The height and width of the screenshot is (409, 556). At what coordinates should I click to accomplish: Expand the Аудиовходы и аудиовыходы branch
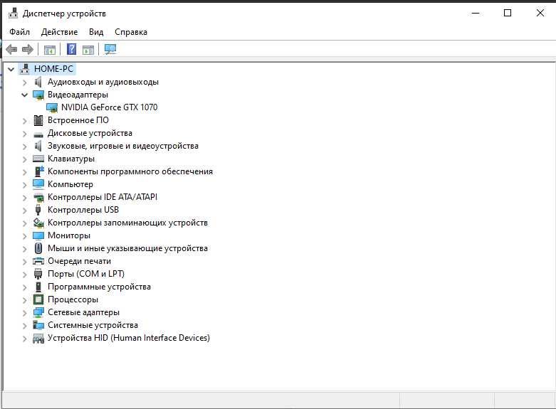[24, 83]
